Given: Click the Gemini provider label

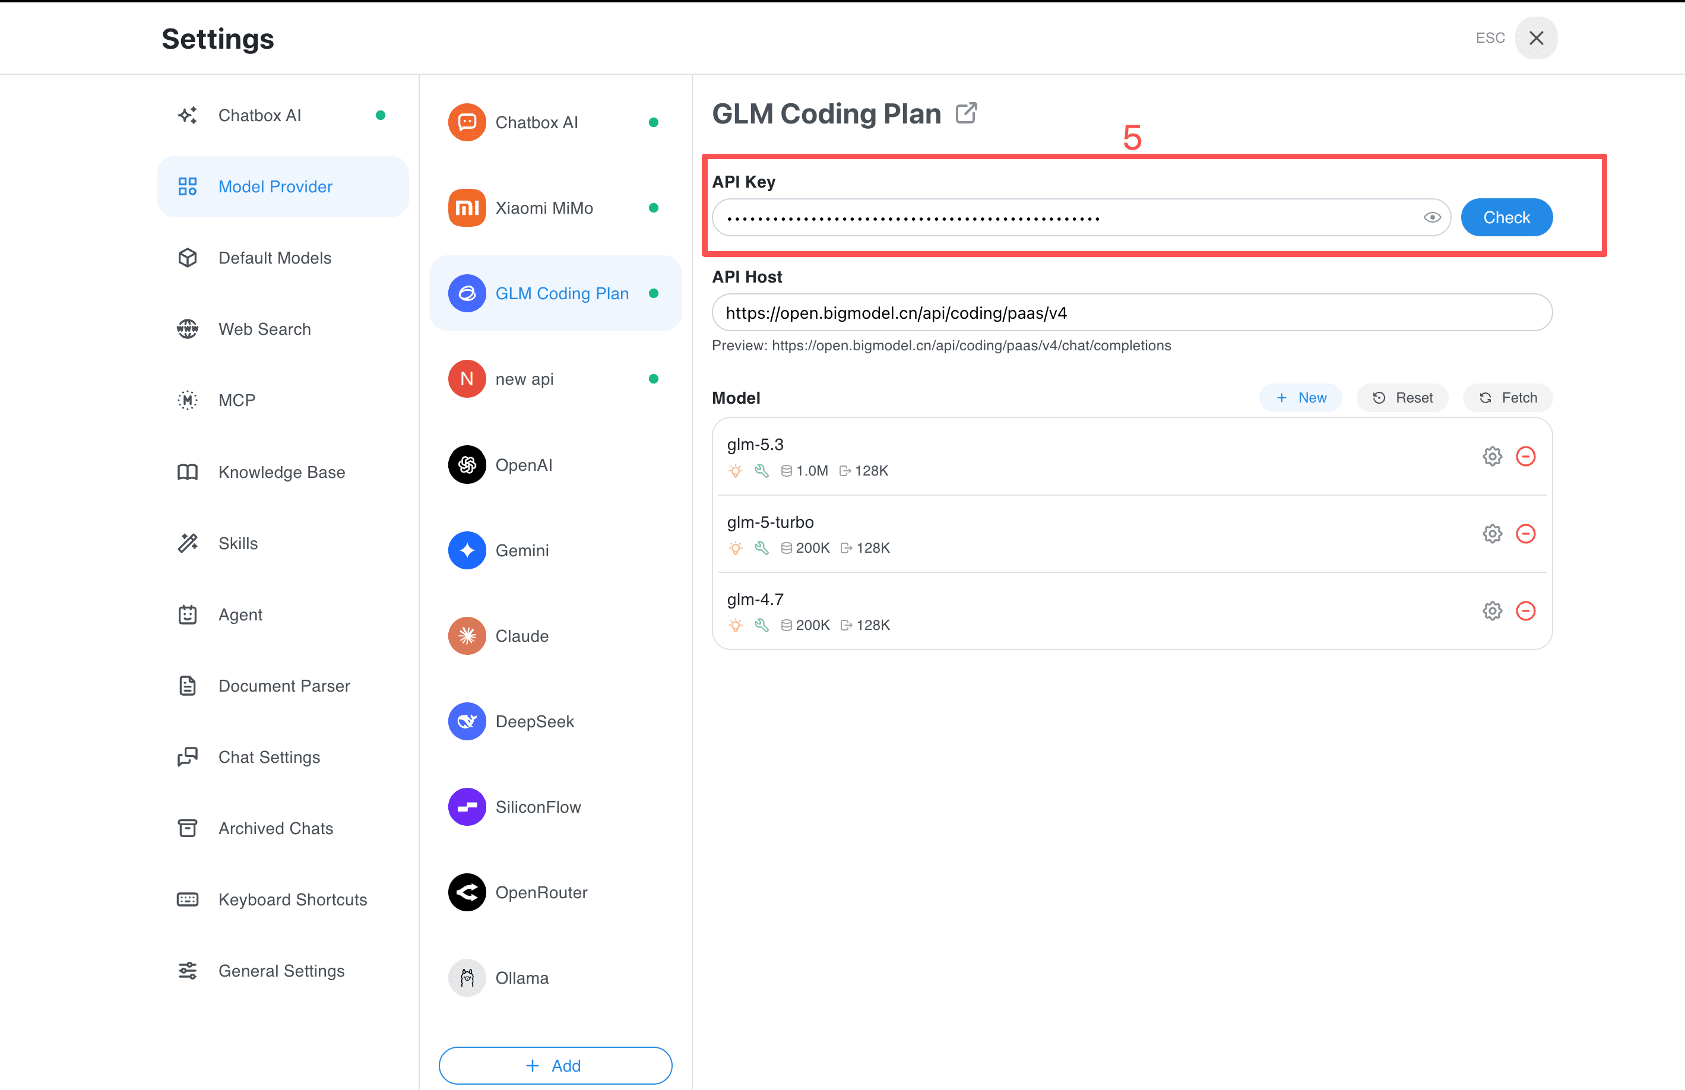Looking at the screenshot, I should [521, 550].
